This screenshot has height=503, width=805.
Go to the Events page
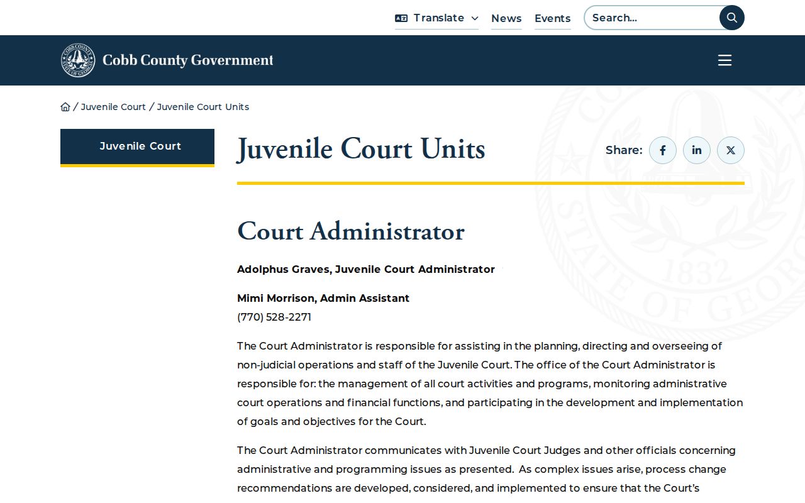[552, 18]
